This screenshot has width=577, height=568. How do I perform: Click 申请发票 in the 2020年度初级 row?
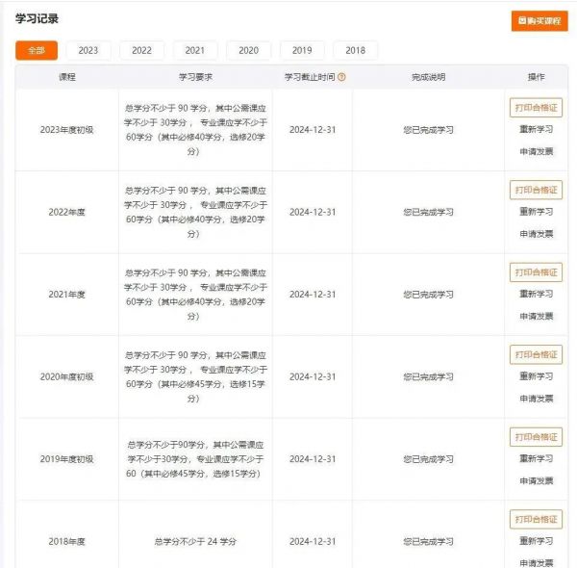pyautogui.click(x=537, y=399)
